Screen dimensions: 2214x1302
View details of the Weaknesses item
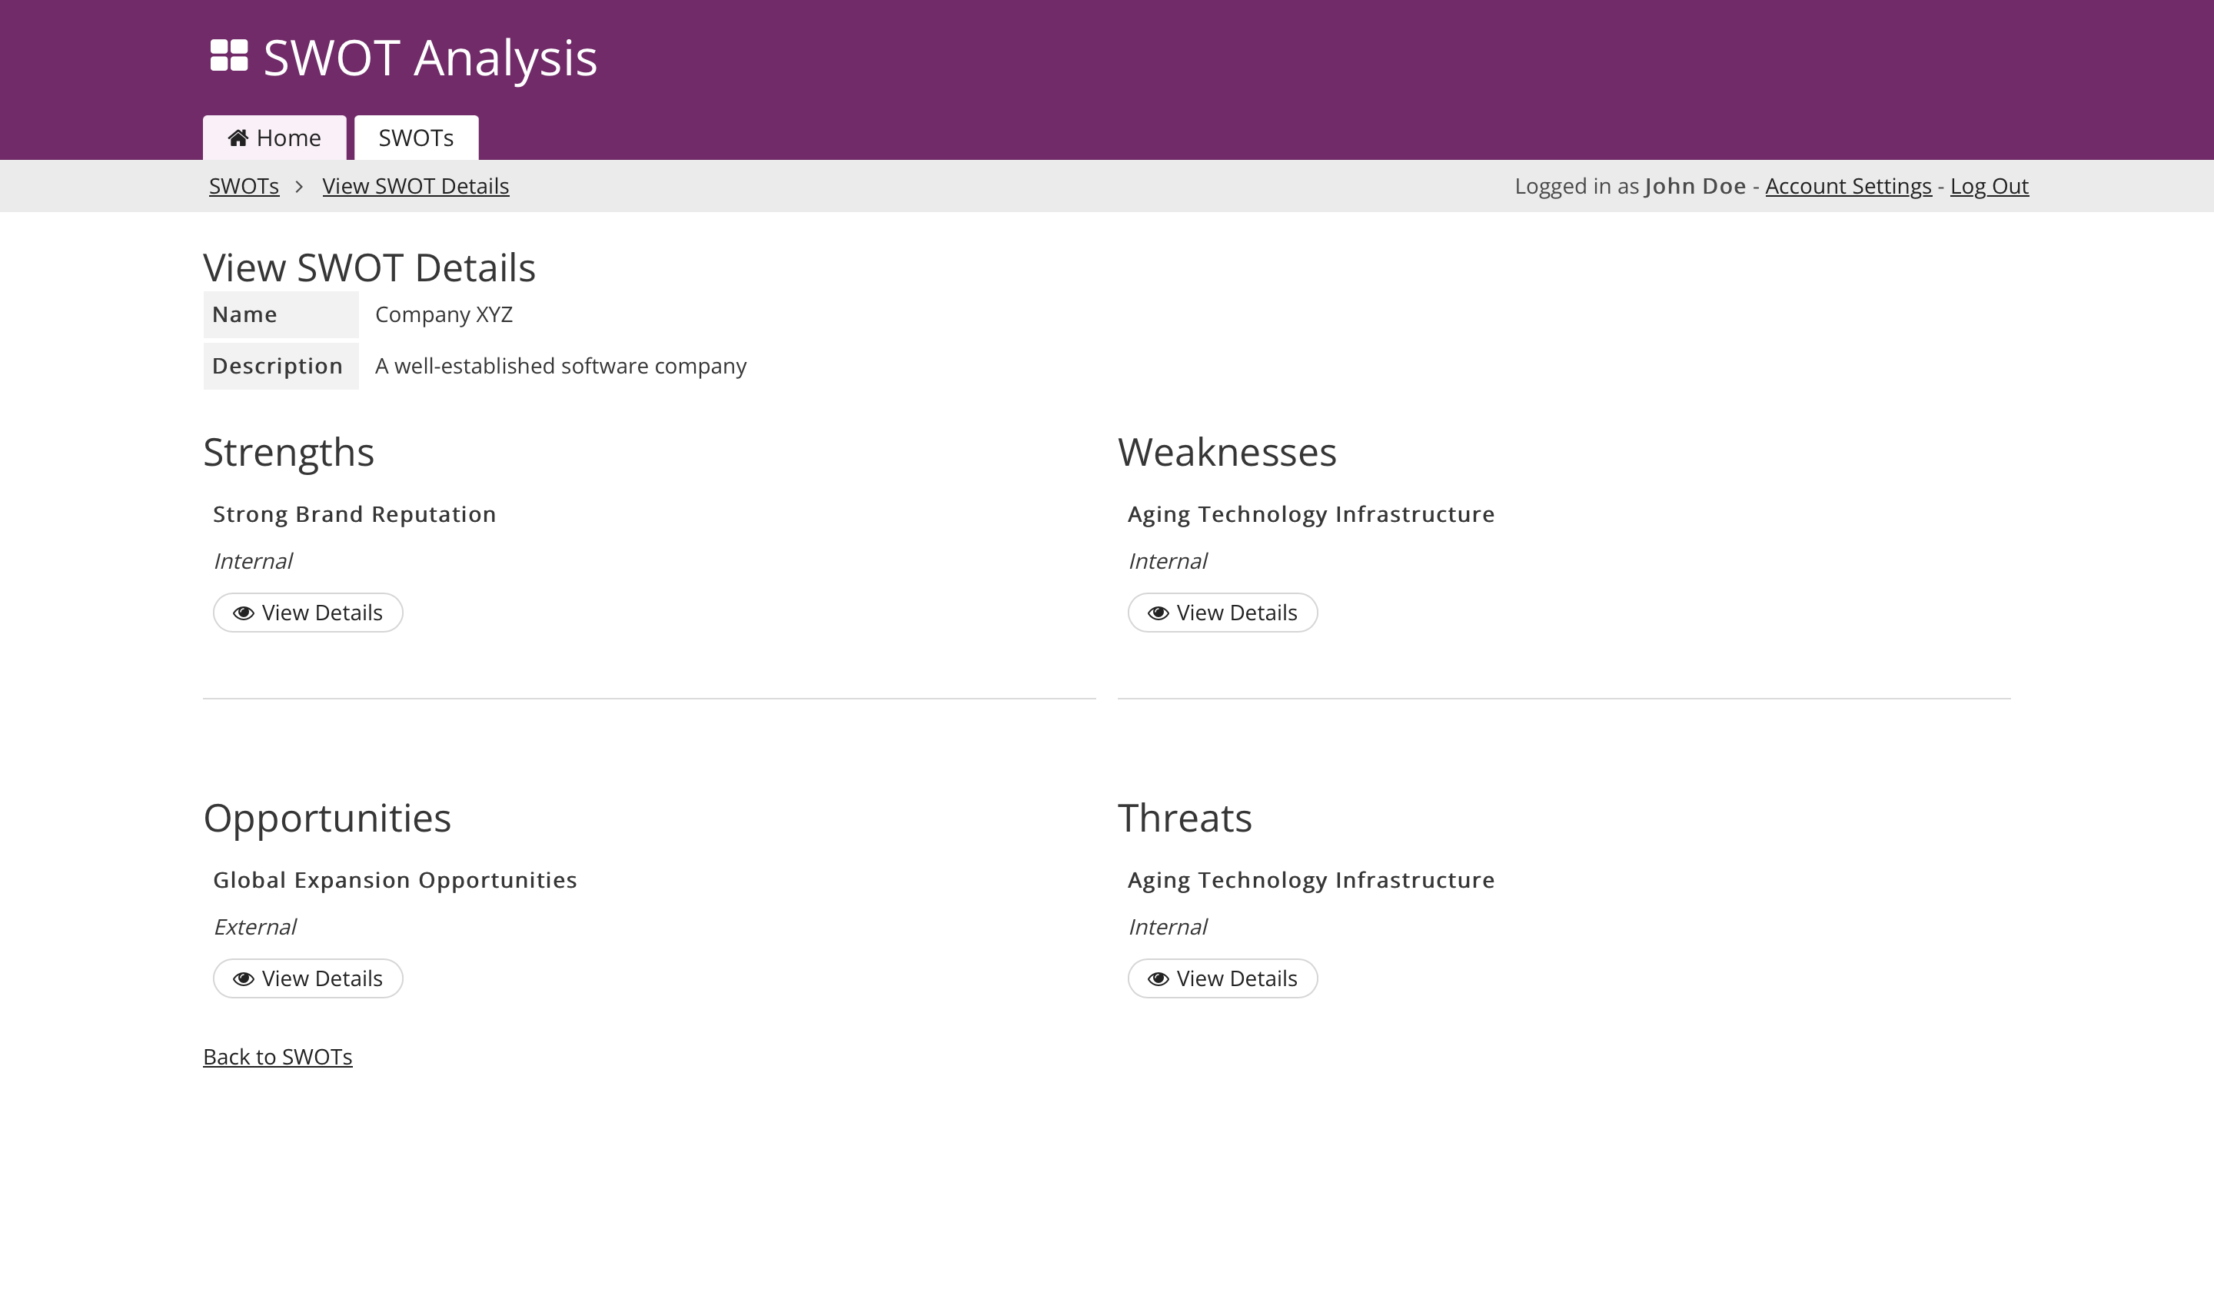point(1222,613)
